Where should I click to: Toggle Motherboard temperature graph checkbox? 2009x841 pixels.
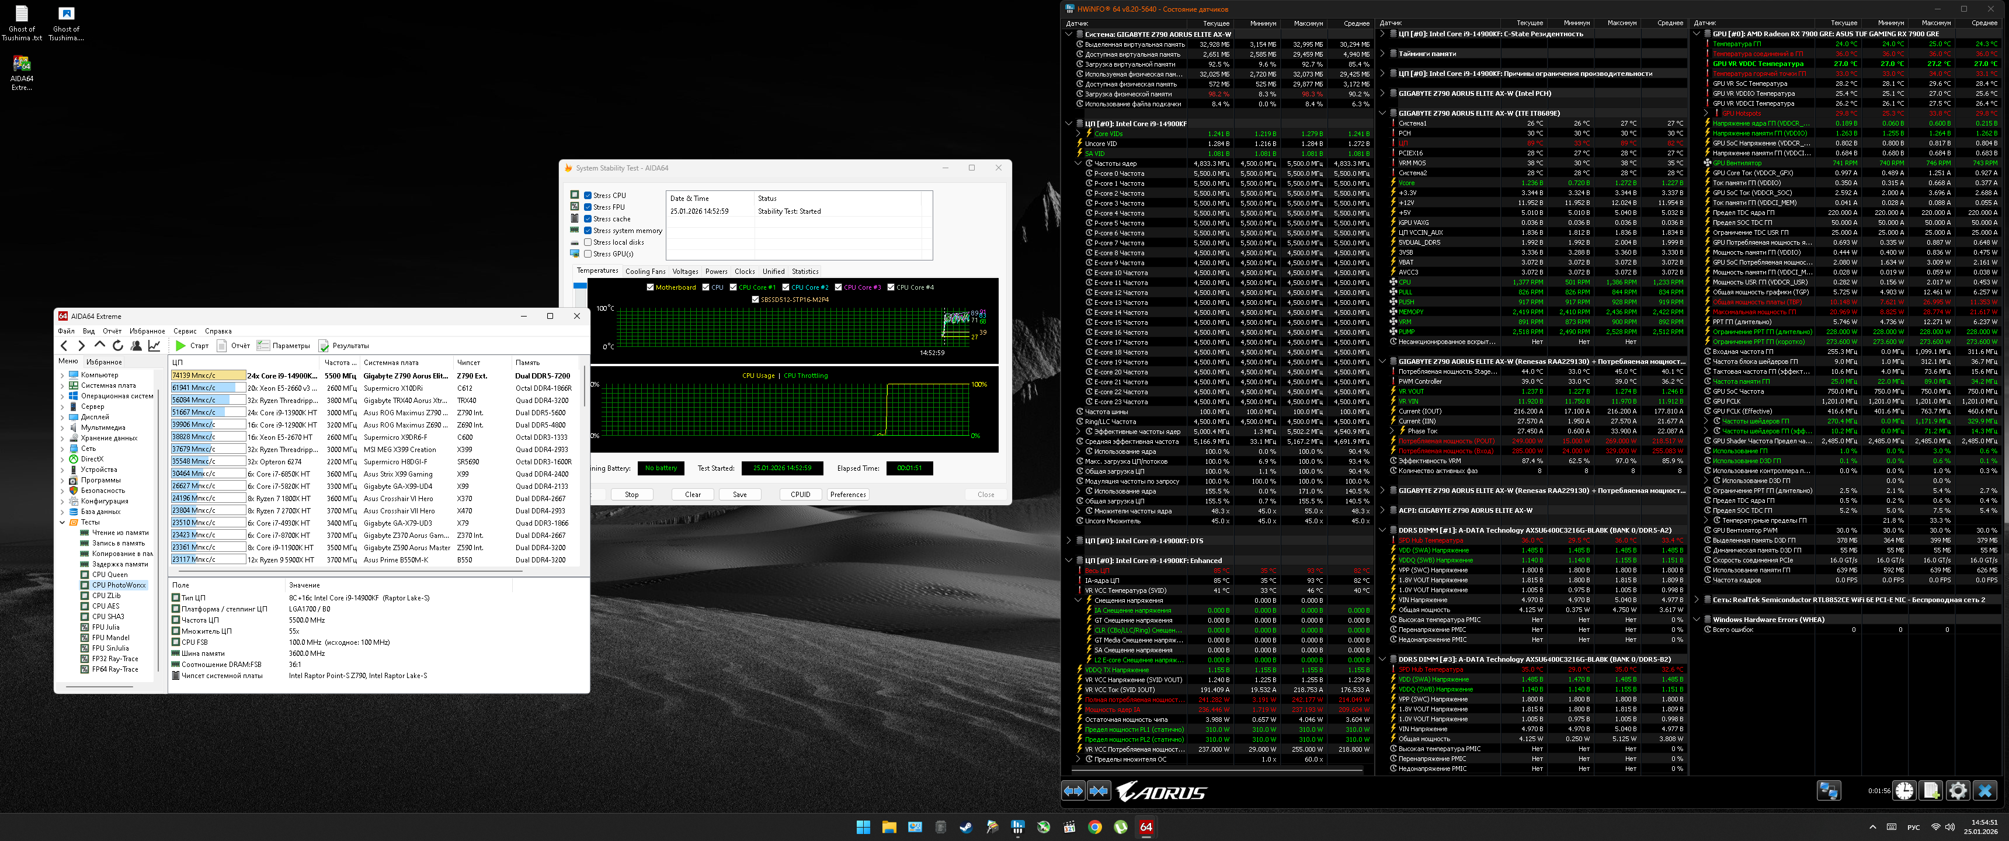(x=651, y=287)
